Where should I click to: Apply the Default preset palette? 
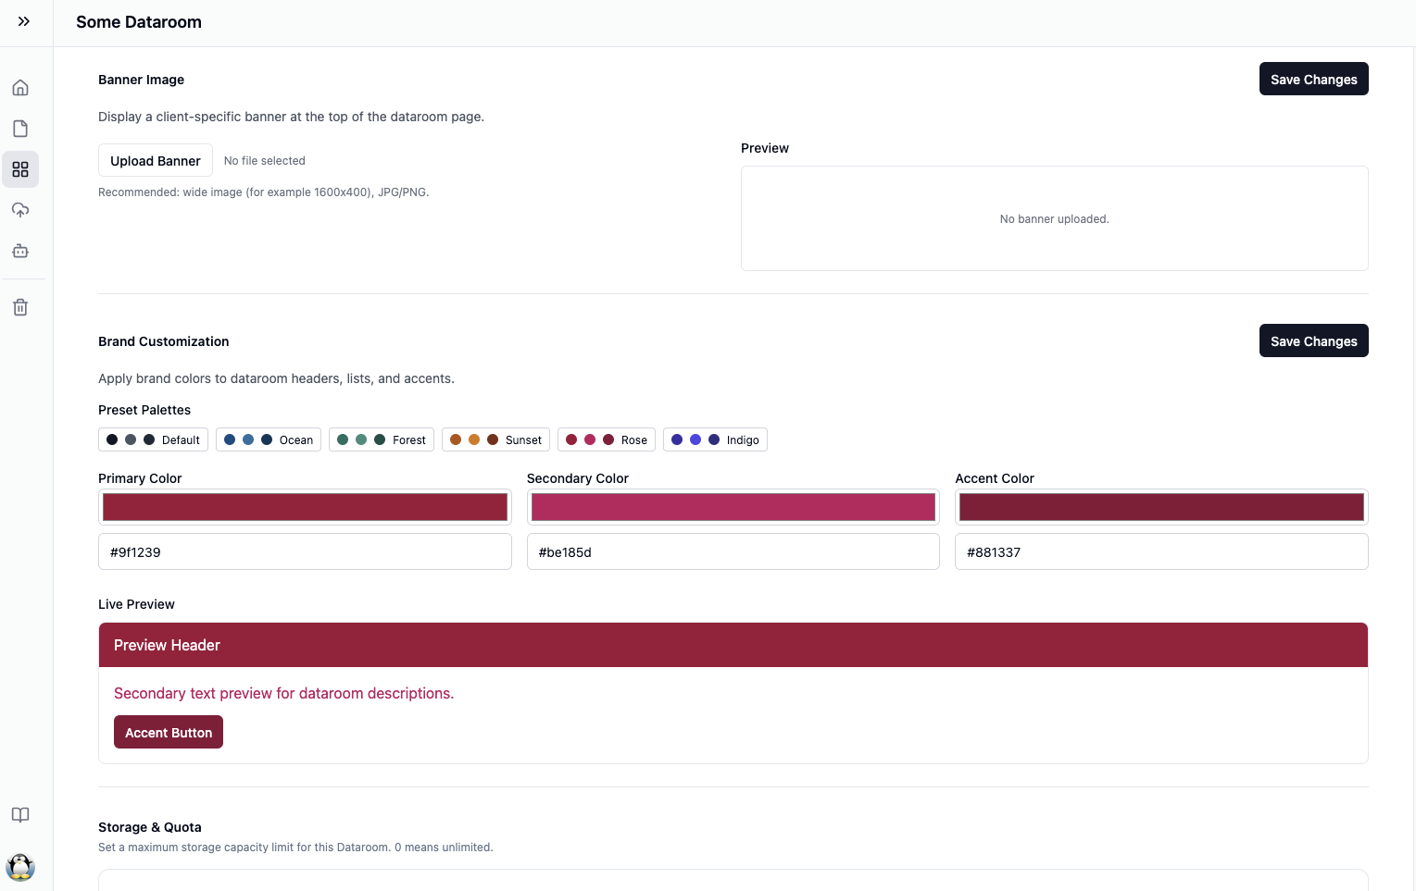[153, 440]
